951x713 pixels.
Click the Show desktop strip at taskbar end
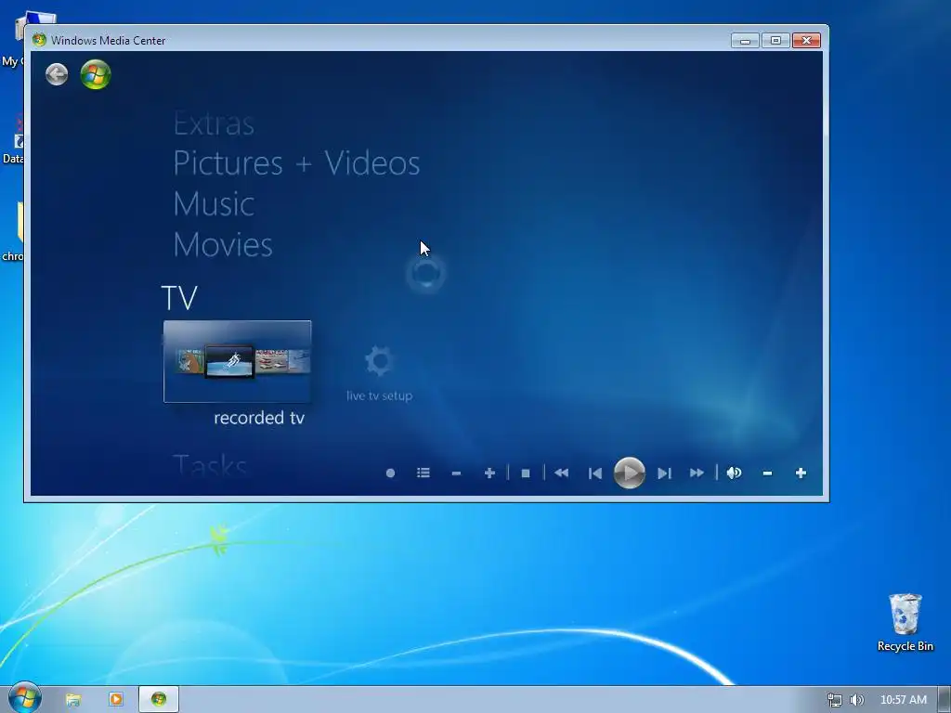tap(944, 700)
